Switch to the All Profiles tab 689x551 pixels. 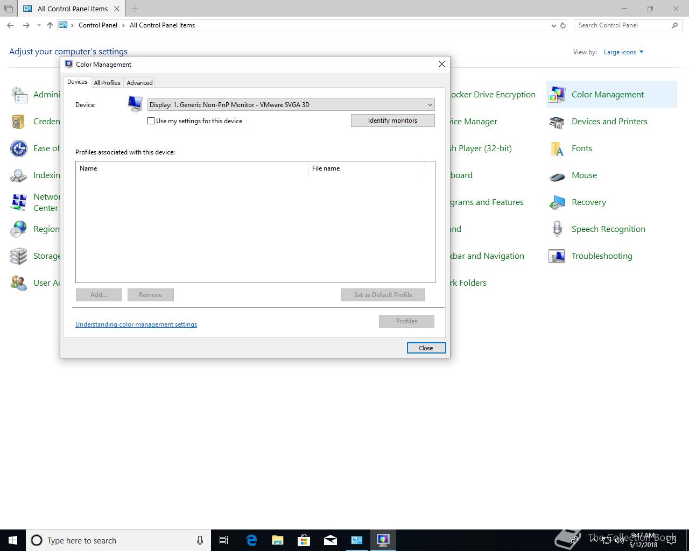pos(107,83)
